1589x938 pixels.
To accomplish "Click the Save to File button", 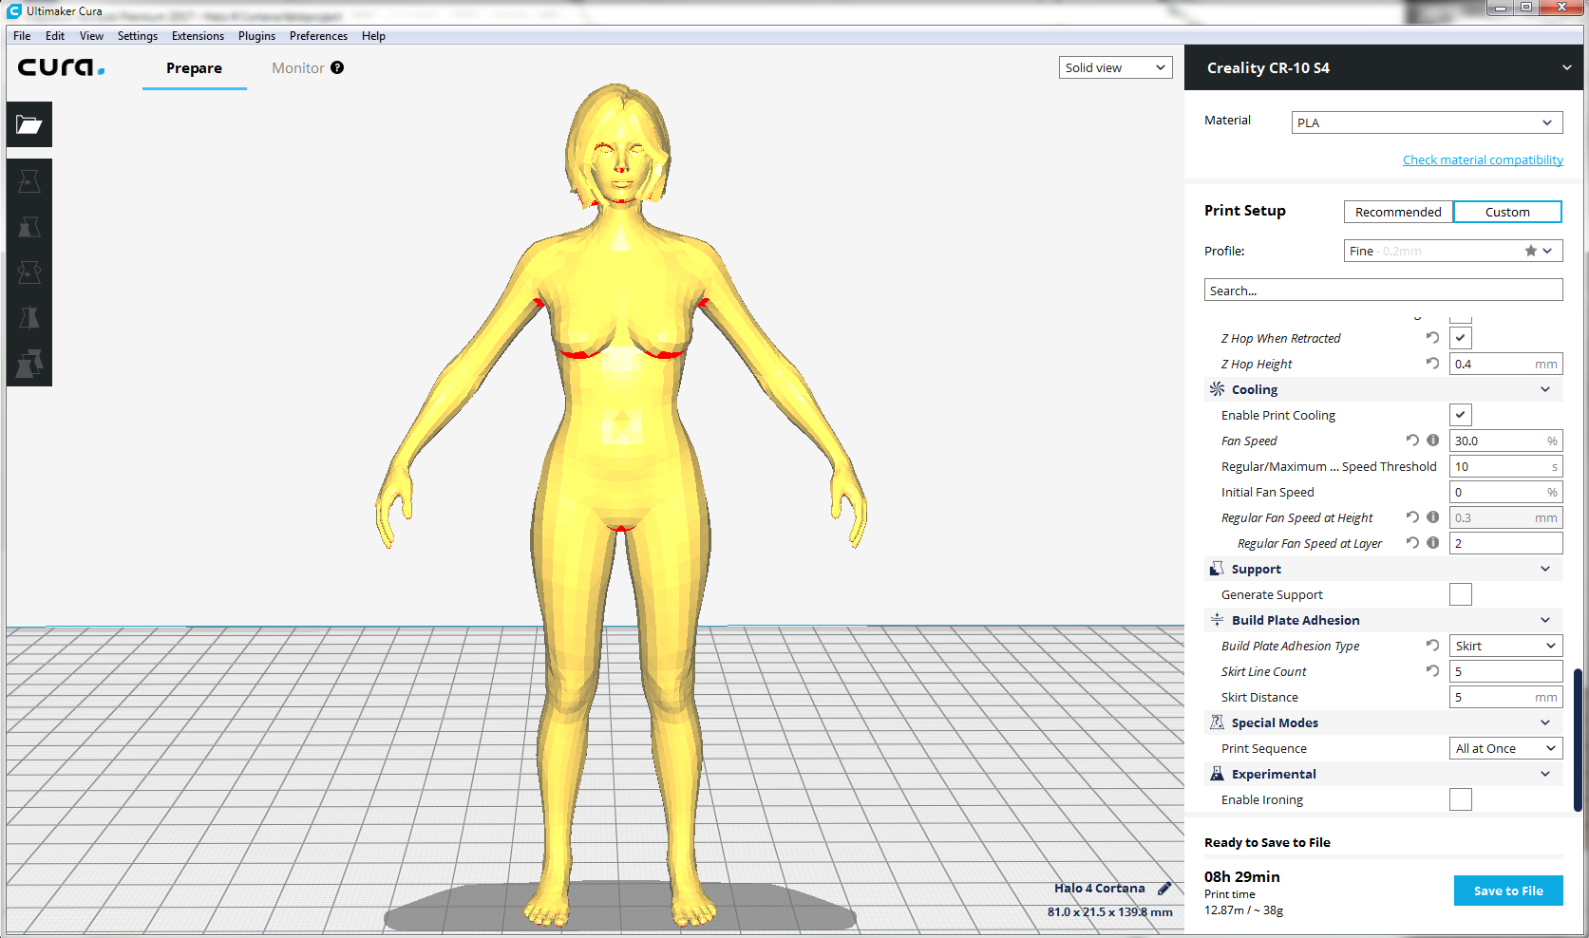I will coord(1508,891).
